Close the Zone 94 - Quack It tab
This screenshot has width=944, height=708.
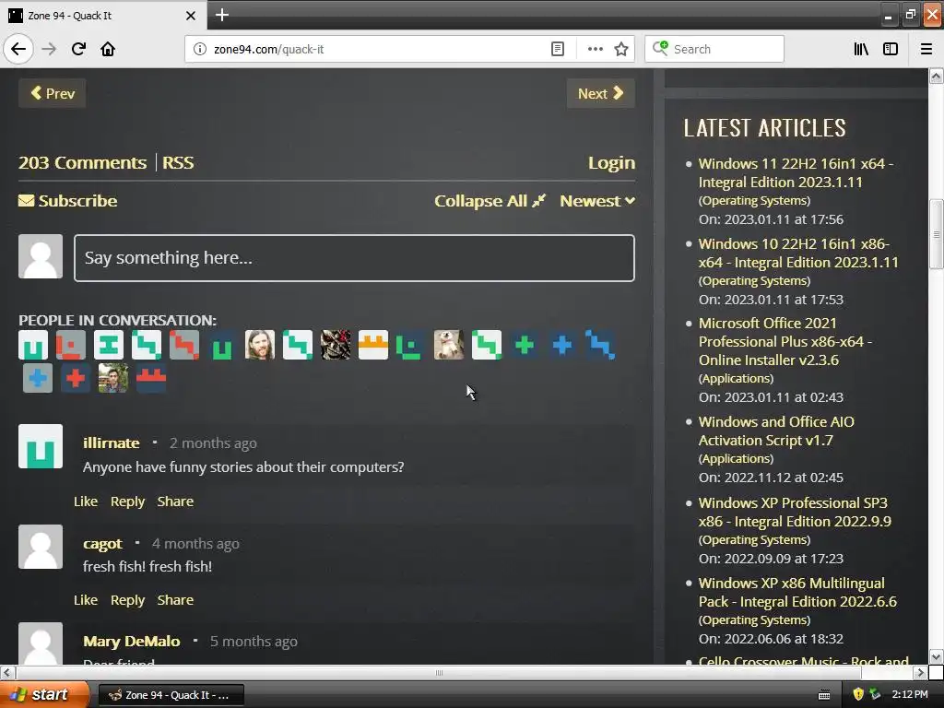190,15
